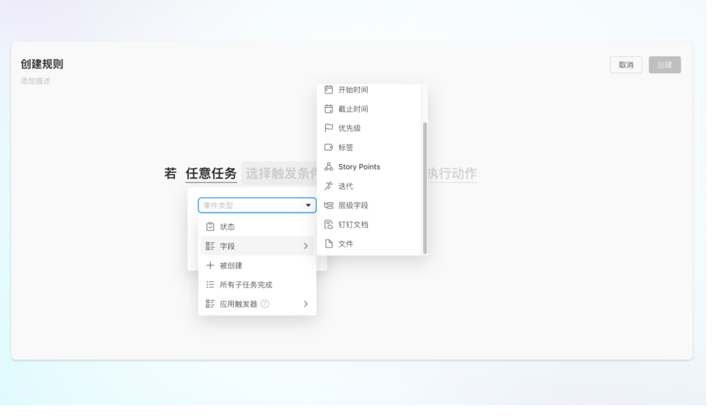
Task: Open the 执行动作 selector
Action: pyautogui.click(x=452, y=173)
